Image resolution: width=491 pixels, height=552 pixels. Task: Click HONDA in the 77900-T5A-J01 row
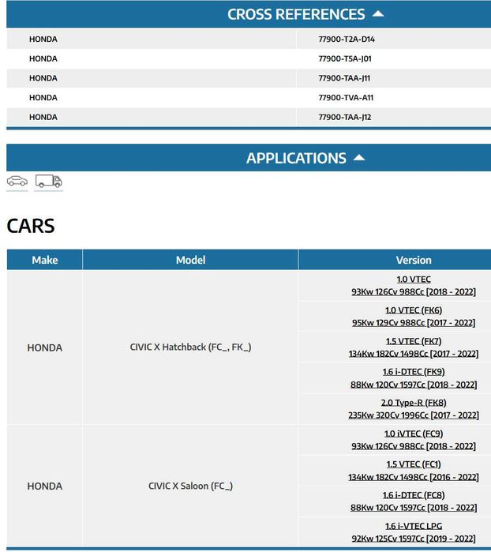[43, 58]
